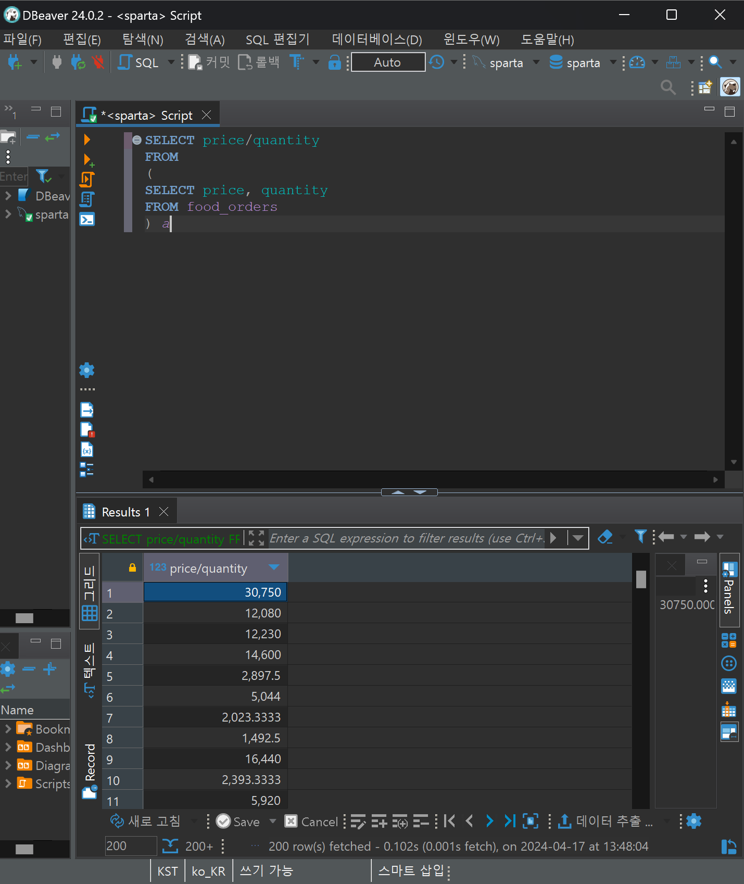Viewport: 744px width, 884px height.
Task: Expand the sparta connection tree node
Action: [8, 214]
